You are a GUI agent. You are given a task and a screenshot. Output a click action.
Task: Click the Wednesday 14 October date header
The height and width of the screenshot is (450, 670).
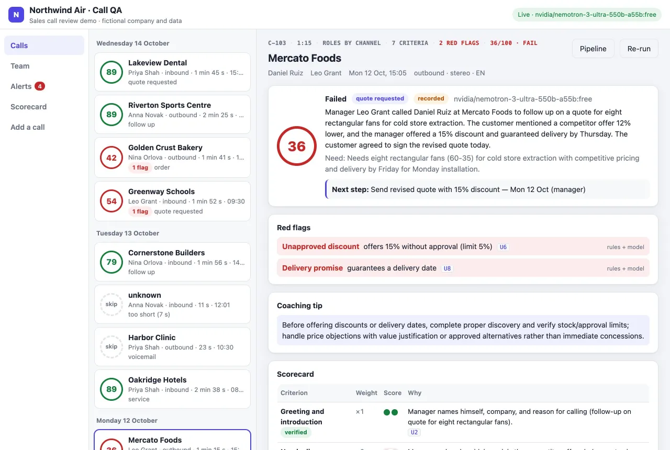point(133,43)
